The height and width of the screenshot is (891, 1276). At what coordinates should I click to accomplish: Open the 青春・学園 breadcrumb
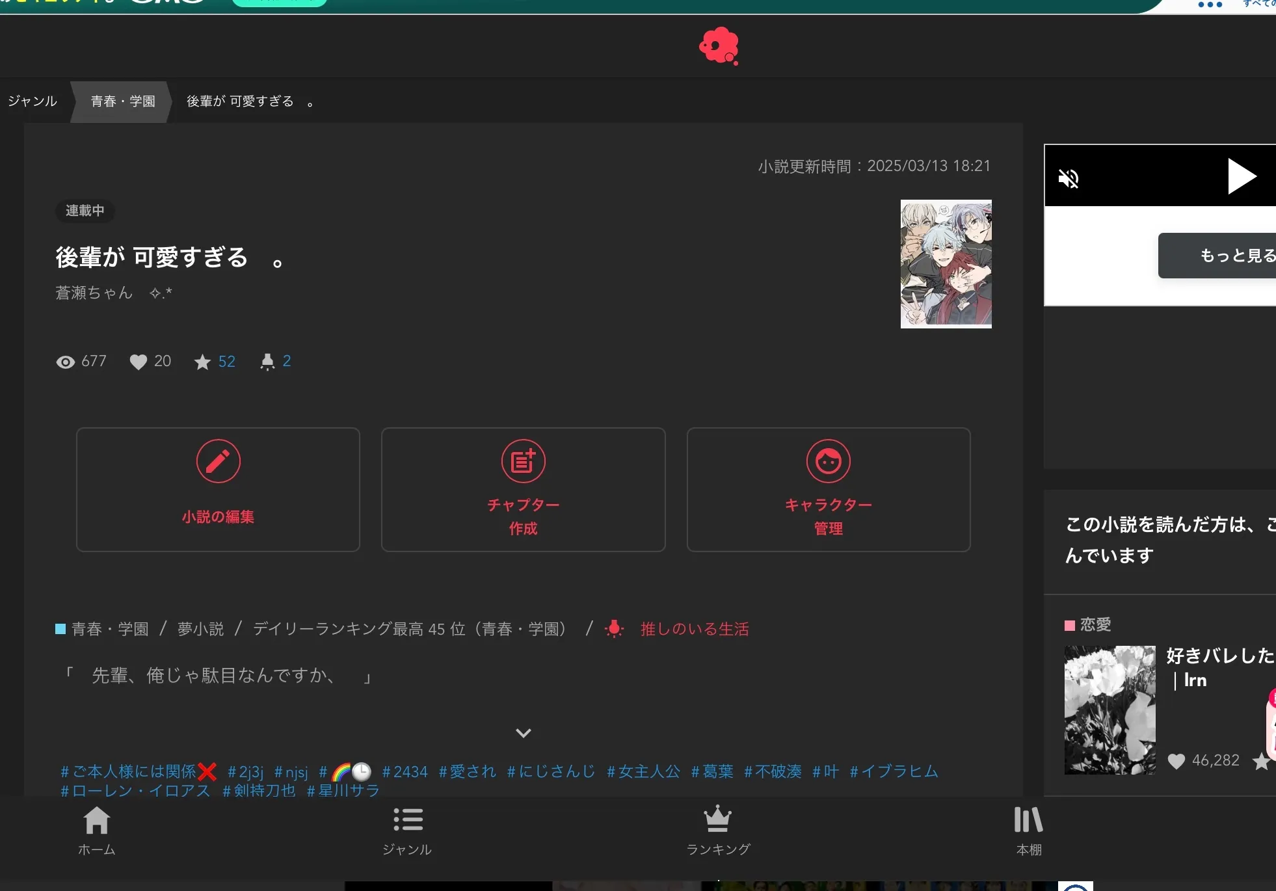point(123,101)
